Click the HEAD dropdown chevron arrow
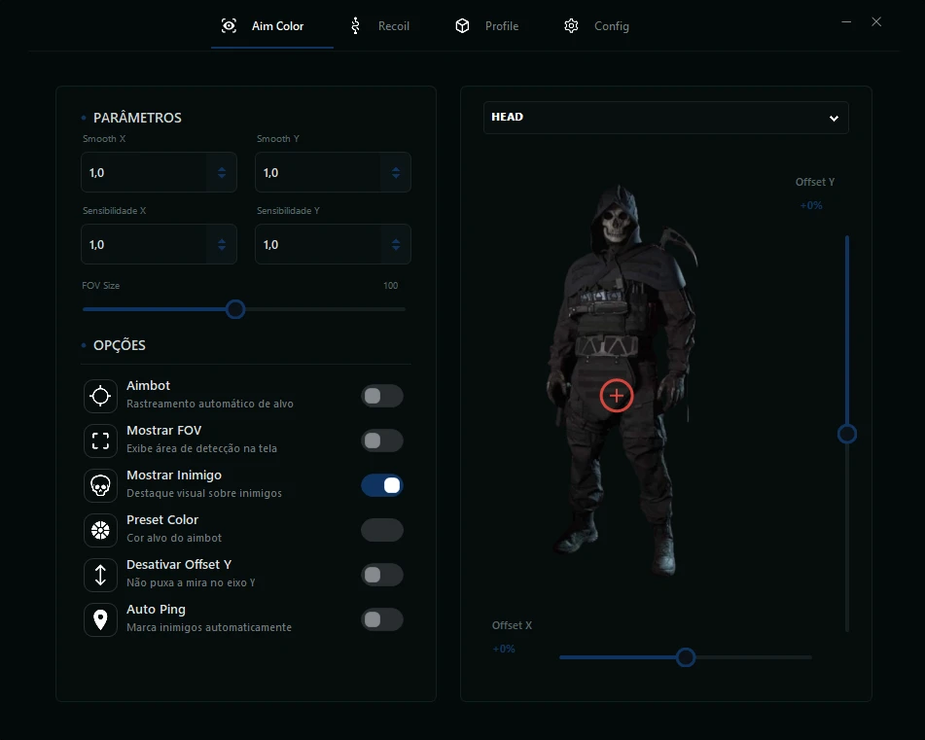The image size is (925, 740). click(834, 118)
